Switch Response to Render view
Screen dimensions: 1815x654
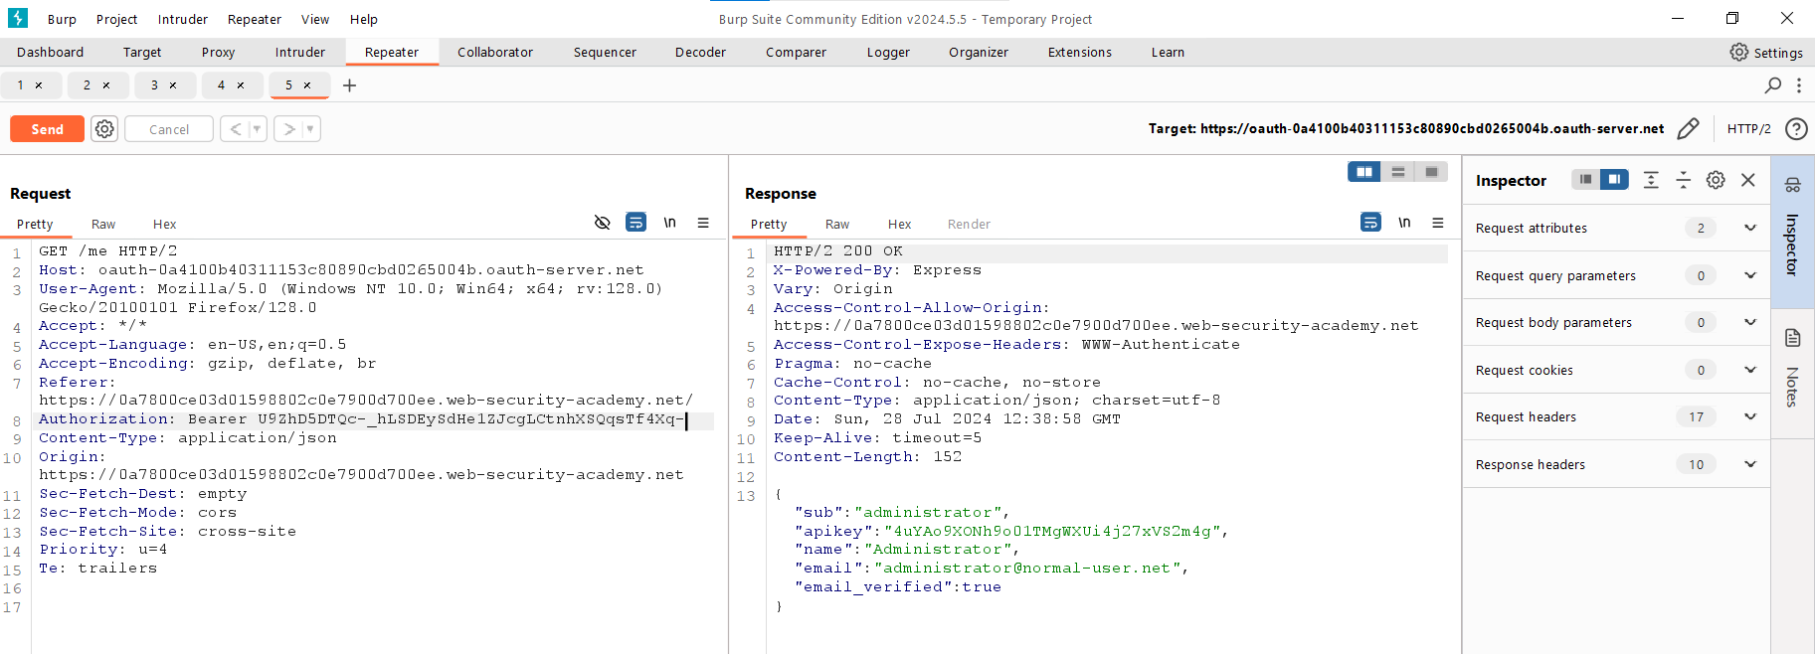(969, 224)
